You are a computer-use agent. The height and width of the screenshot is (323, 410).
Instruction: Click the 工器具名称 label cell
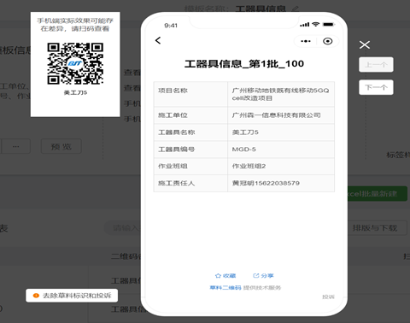pyautogui.click(x=190, y=132)
